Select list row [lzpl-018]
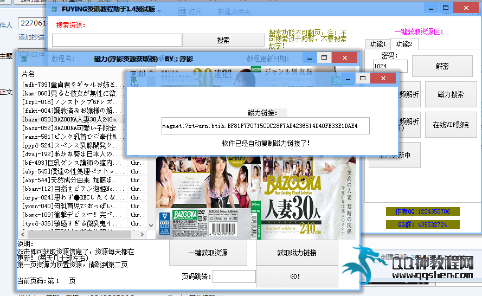Screen dimensions: 482x296 73,102
